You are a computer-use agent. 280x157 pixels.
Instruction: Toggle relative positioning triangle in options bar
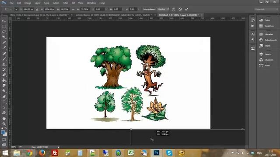coord(37,9)
